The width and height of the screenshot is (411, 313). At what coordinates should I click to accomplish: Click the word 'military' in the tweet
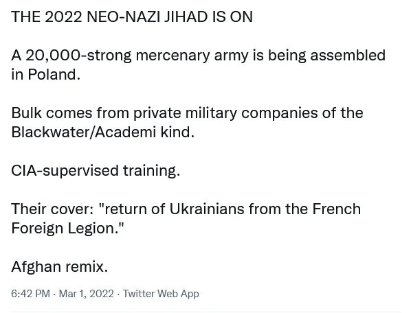coord(211,113)
